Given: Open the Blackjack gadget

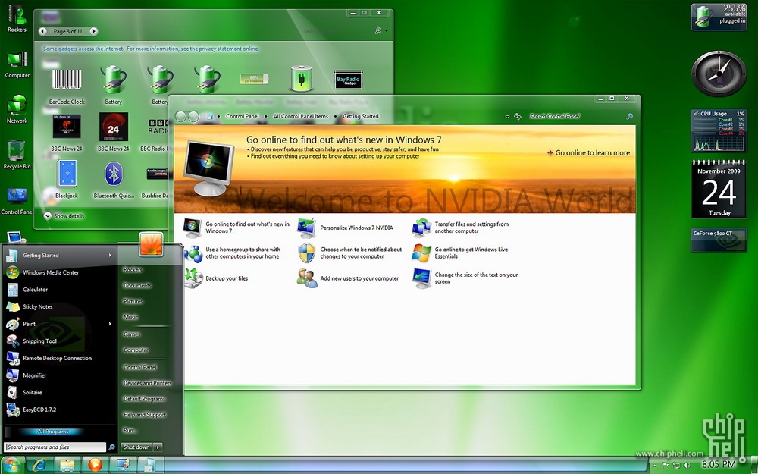Looking at the screenshot, I should (x=67, y=174).
